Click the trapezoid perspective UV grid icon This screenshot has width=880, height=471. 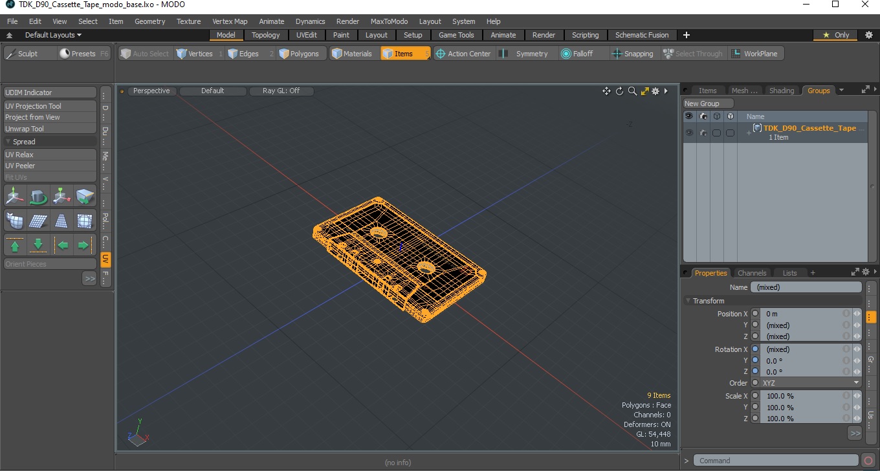(x=61, y=221)
